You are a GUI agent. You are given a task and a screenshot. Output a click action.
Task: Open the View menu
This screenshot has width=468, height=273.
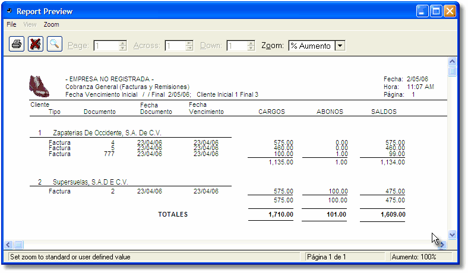click(x=30, y=24)
